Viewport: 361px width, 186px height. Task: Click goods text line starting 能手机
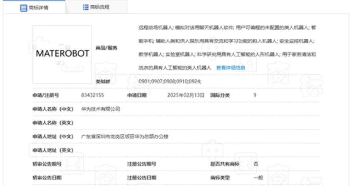pos(227,41)
